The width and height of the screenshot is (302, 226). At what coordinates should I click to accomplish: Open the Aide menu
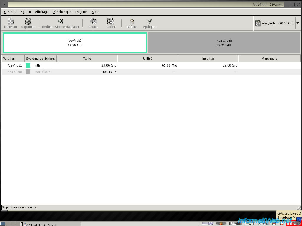[95, 12]
